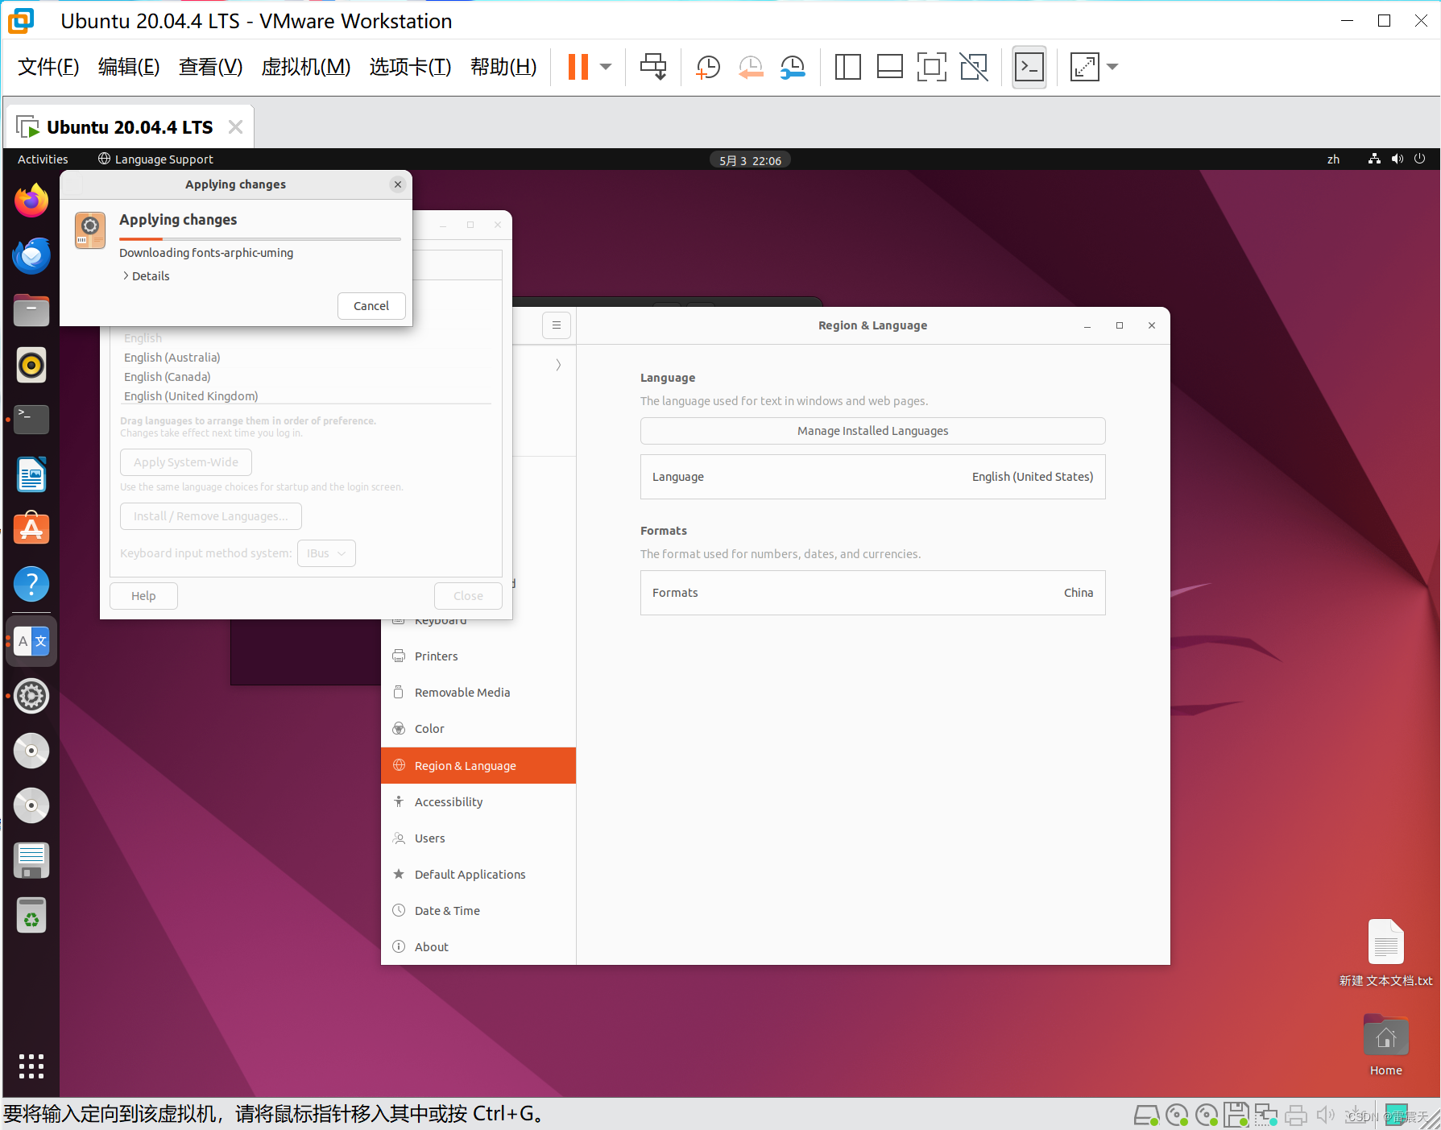Click the chevron arrow in Settings sidebar
This screenshot has height=1130, width=1441.
tap(558, 365)
